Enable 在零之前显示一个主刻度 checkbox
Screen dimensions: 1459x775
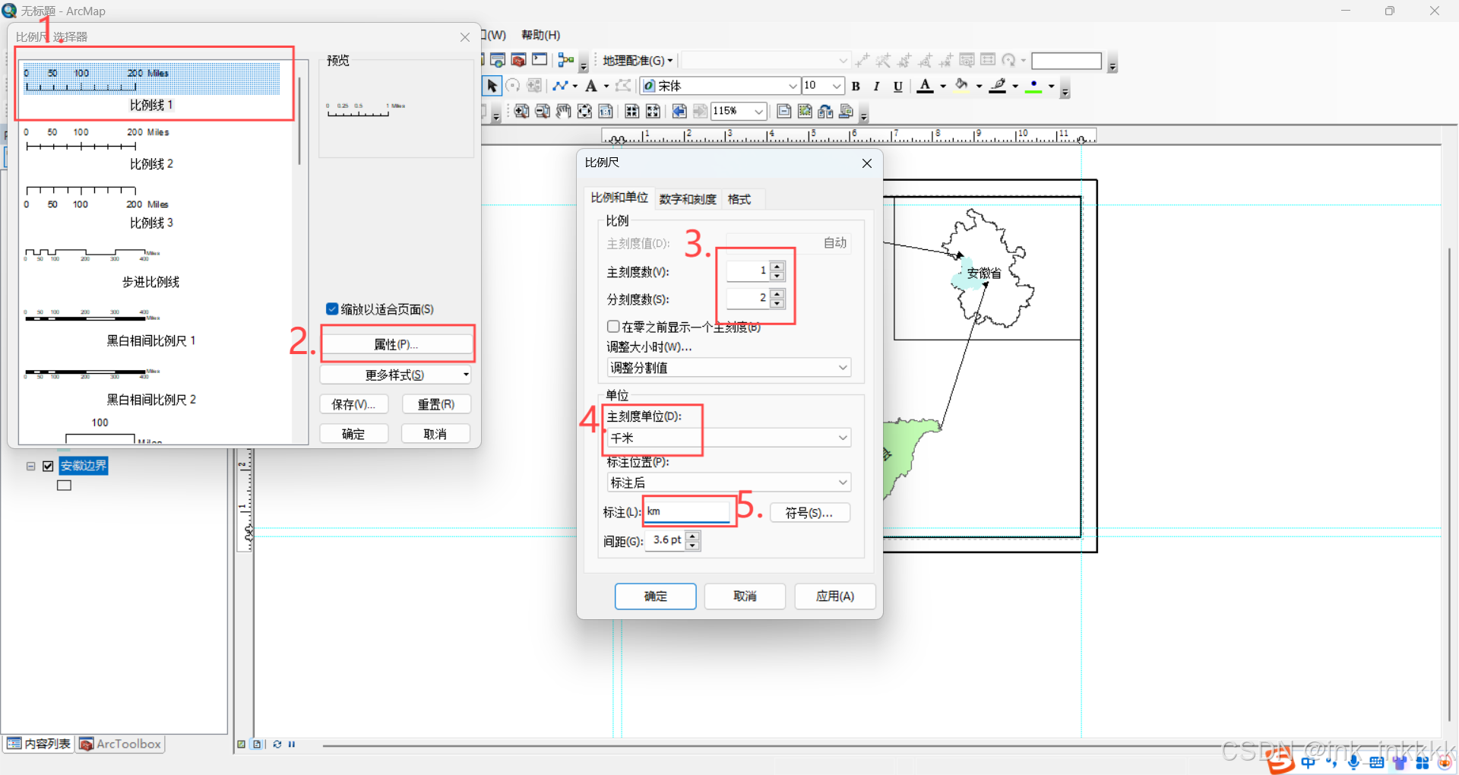point(613,327)
